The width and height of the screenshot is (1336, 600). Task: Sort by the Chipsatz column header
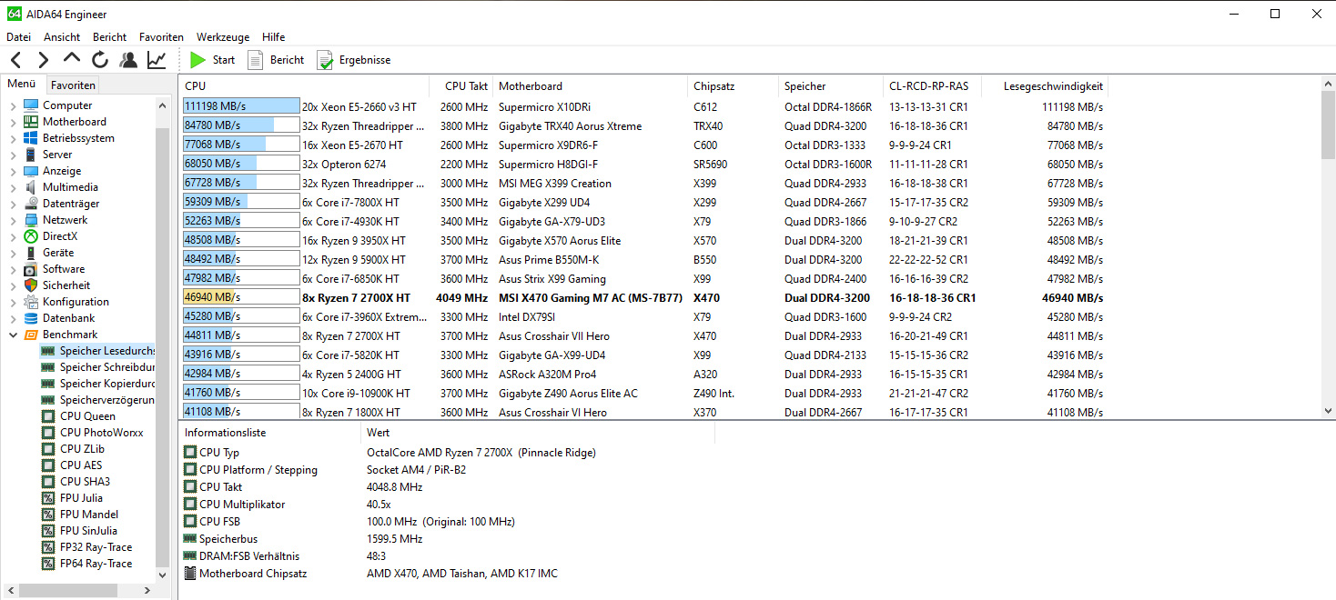(733, 86)
